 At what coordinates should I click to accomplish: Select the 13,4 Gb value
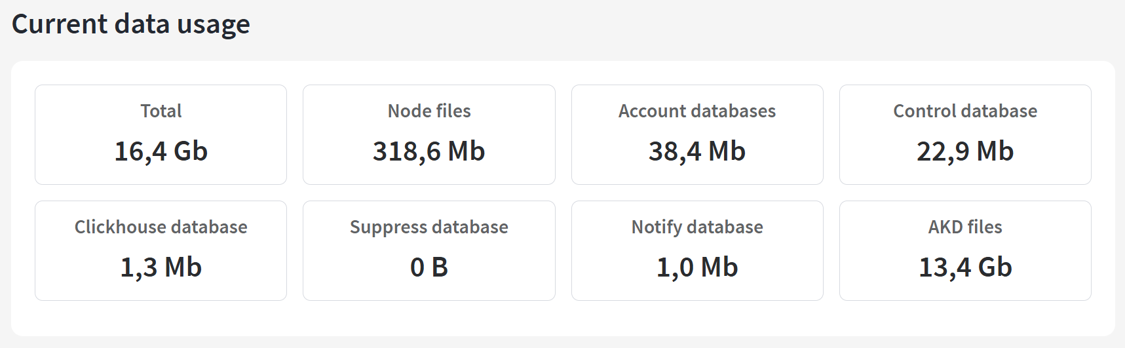click(964, 267)
